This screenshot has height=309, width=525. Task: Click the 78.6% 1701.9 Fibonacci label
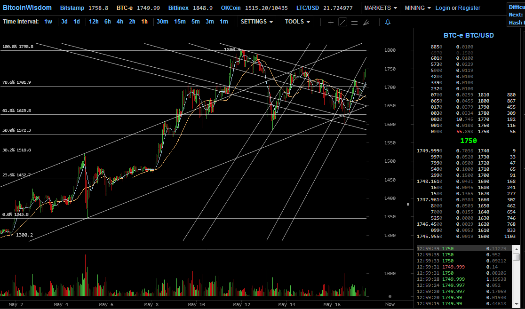click(x=16, y=82)
